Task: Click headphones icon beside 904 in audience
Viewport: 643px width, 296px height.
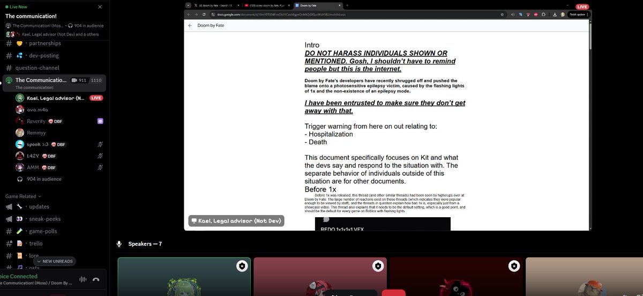Action: [x=20, y=179]
